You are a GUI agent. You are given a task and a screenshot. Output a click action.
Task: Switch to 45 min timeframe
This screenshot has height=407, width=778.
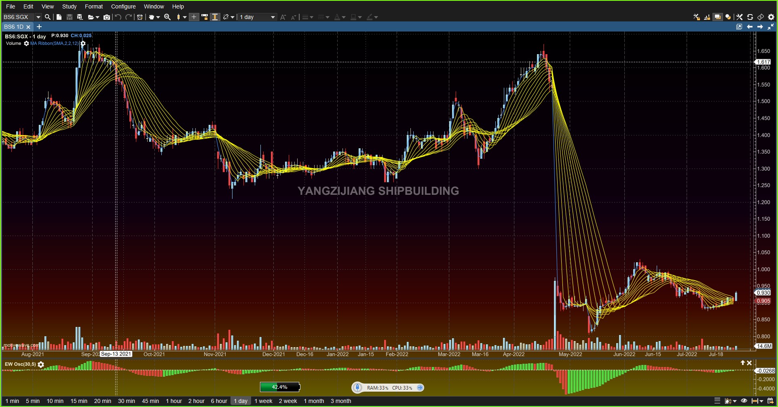(x=150, y=401)
